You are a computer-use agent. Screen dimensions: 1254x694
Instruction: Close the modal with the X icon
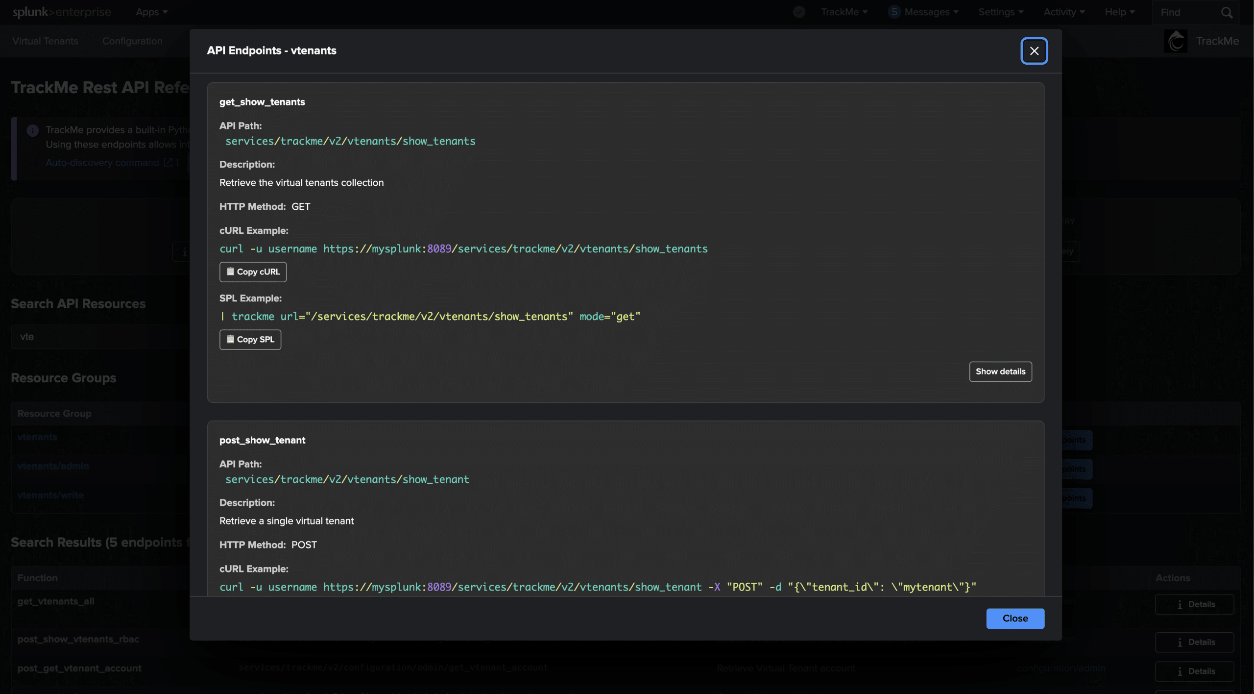coord(1034,51)
